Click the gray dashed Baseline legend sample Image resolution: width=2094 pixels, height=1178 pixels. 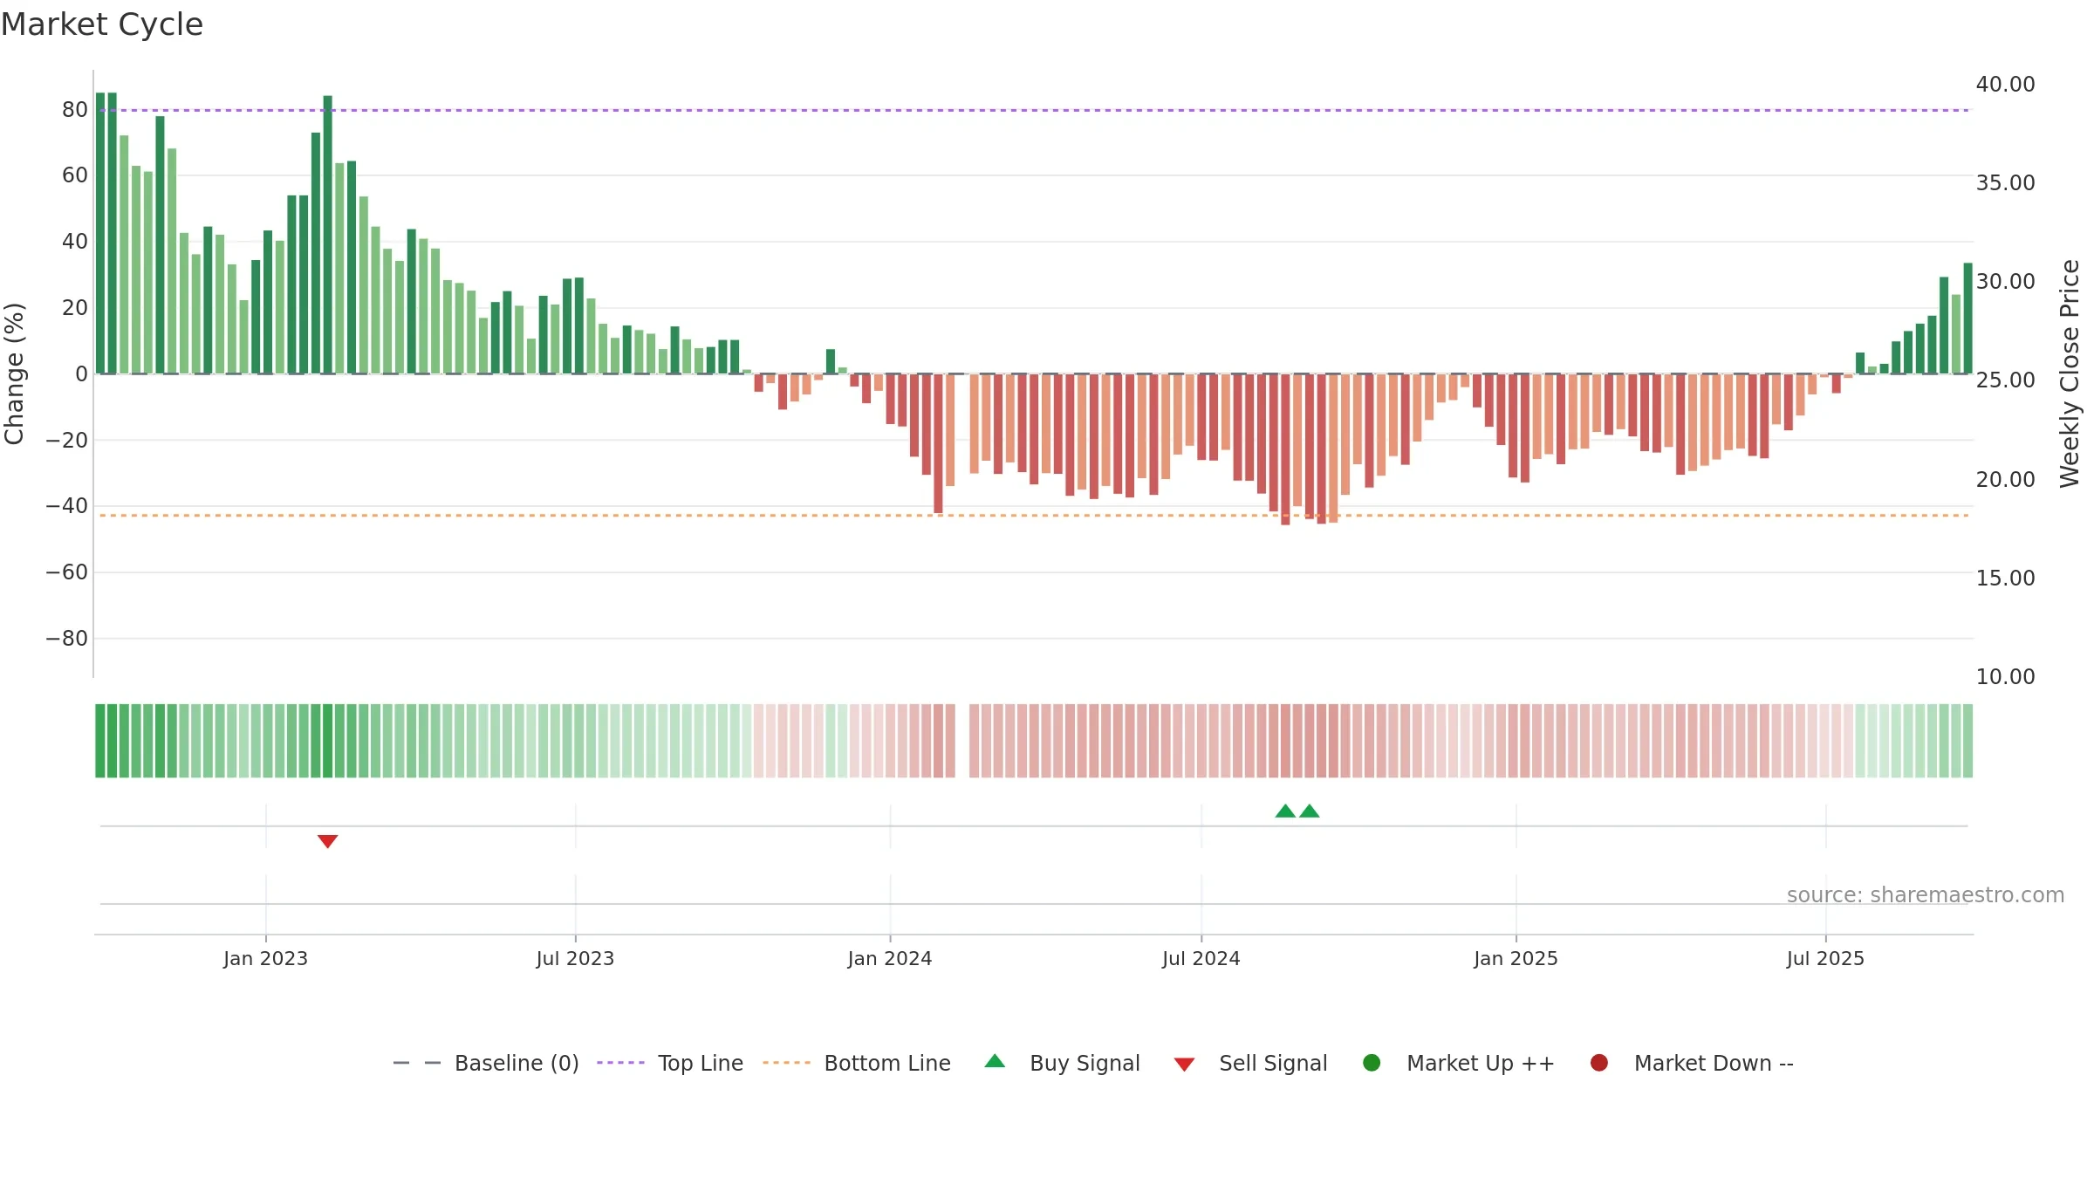coord(417,1063)
